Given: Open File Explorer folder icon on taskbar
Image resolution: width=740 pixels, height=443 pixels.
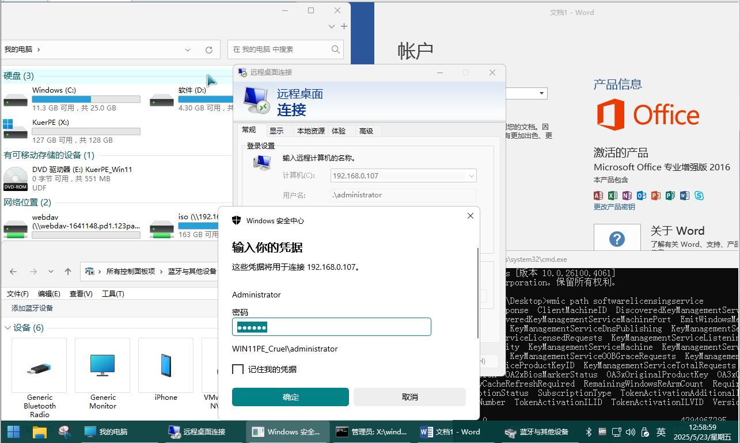Looking at the screenshot, I should (39, 432).
